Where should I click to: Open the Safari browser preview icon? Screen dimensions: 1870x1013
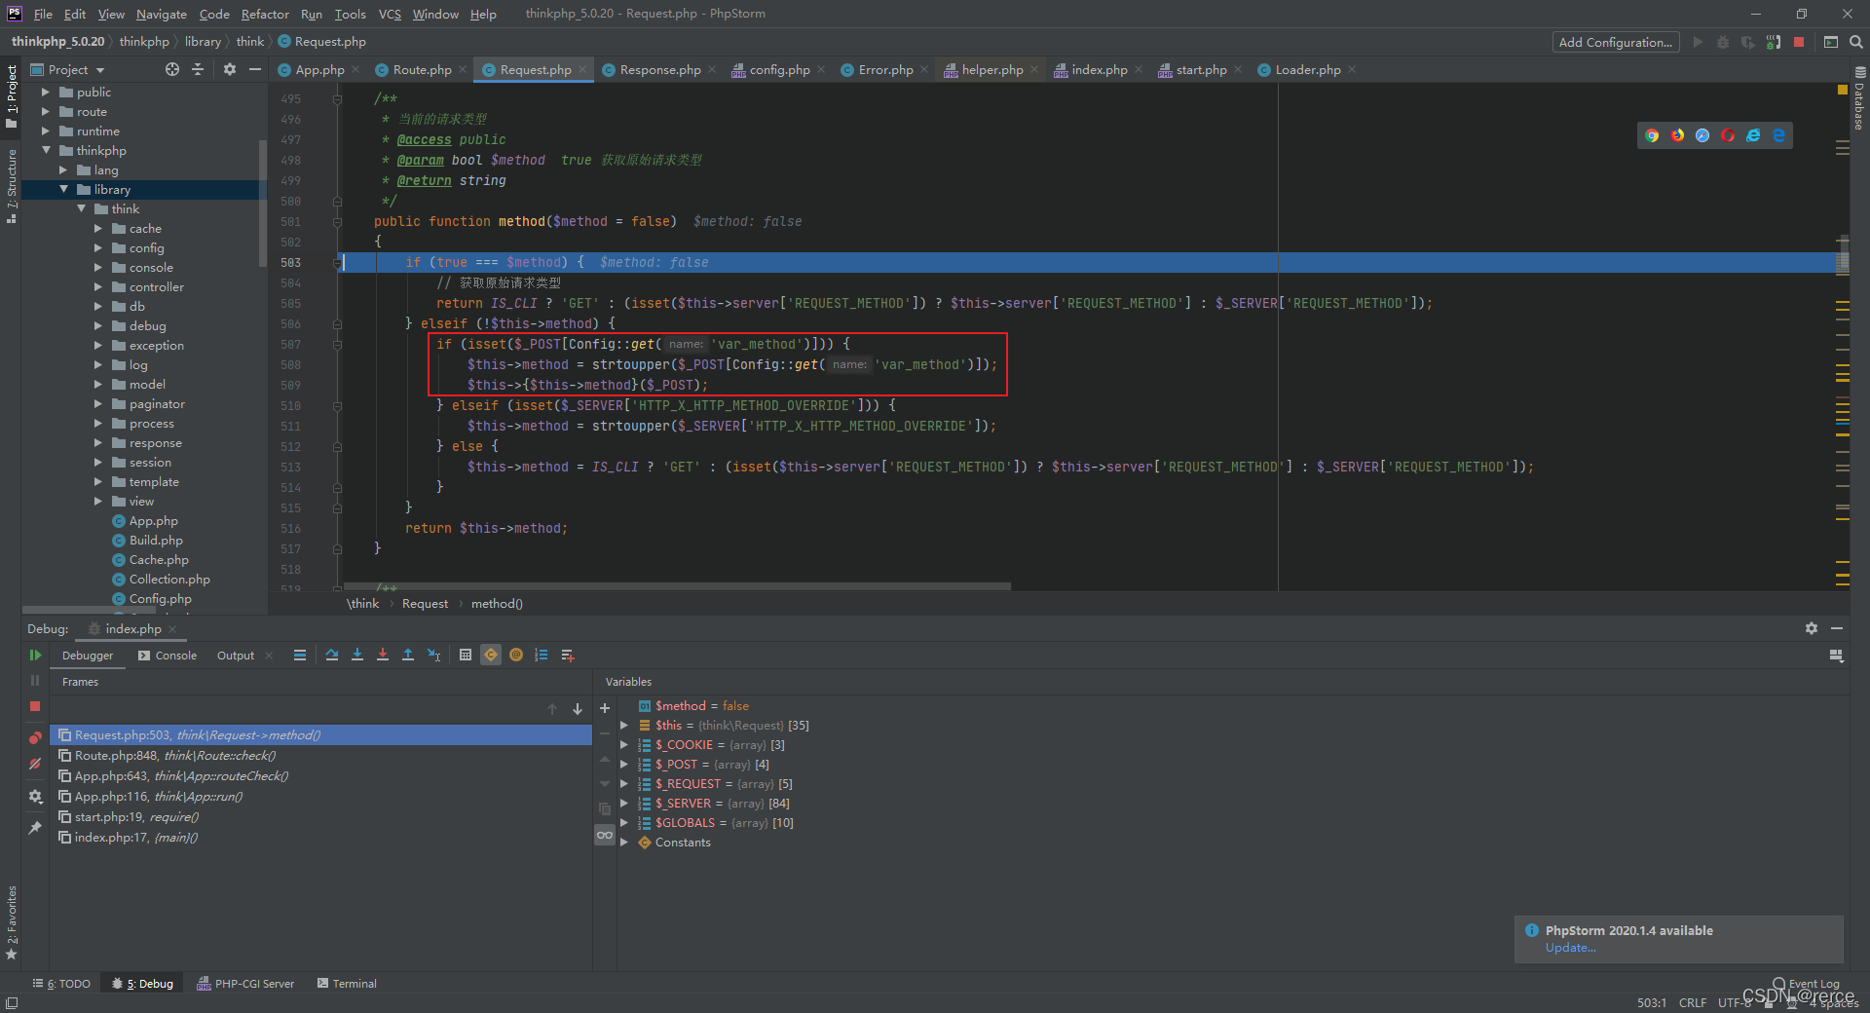click(x=1702, y=135)
